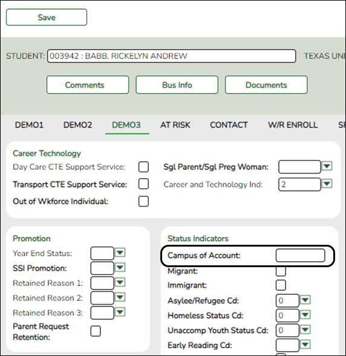Click the Retained Reason 2 field

(102, 298)
